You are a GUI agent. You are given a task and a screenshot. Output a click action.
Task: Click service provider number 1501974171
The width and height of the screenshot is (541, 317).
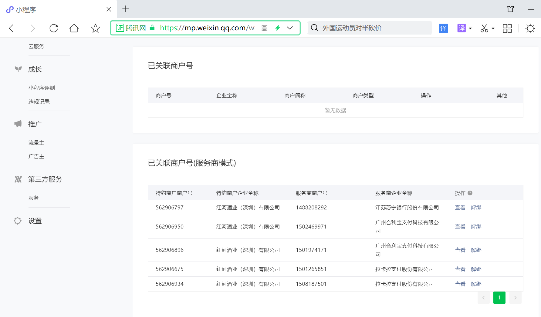pos(311,250)
